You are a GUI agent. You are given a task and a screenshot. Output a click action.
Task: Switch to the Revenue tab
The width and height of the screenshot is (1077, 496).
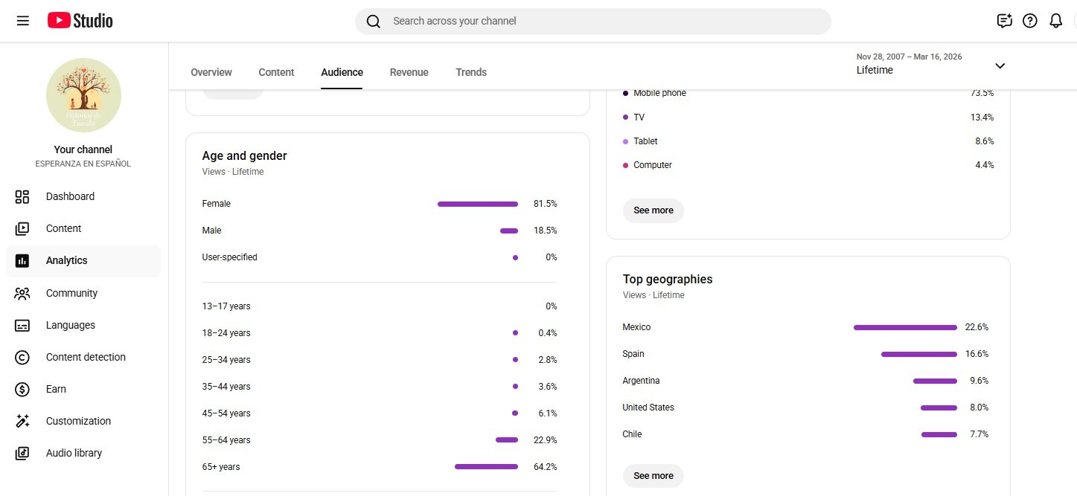click(409, 72)
